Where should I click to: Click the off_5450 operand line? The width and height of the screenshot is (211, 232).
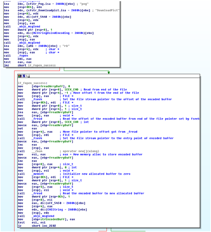coord(52,203)
